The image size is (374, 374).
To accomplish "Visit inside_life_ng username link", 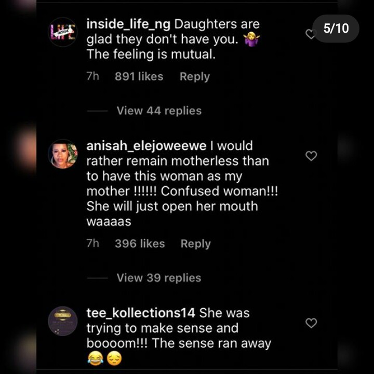I will click(128, 24).
